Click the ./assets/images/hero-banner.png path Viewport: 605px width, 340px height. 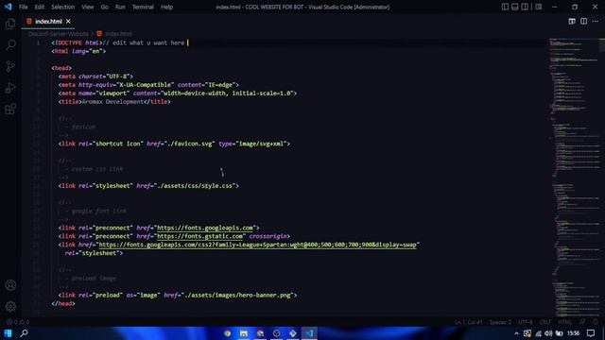[x=237, y=296]
